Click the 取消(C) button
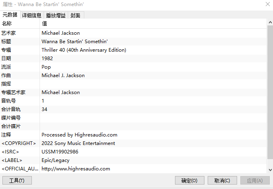Image resolution: width=273 pixels, height=189 pixels. tap(222, 180)
